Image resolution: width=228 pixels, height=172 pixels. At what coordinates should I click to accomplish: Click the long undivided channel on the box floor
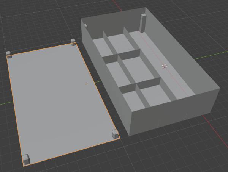coord(162,65)
